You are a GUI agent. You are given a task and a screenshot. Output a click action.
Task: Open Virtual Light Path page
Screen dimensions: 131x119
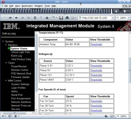(x=20, y=52)
